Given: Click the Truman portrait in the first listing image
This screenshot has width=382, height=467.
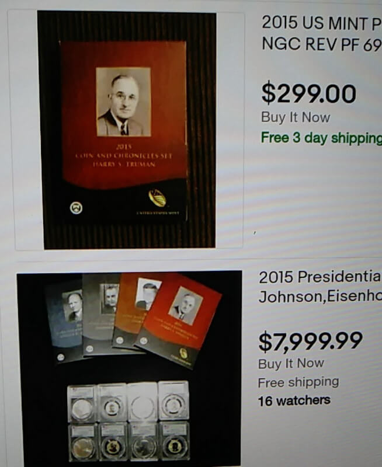Looking at the screenshot, I should coord(123,102).
